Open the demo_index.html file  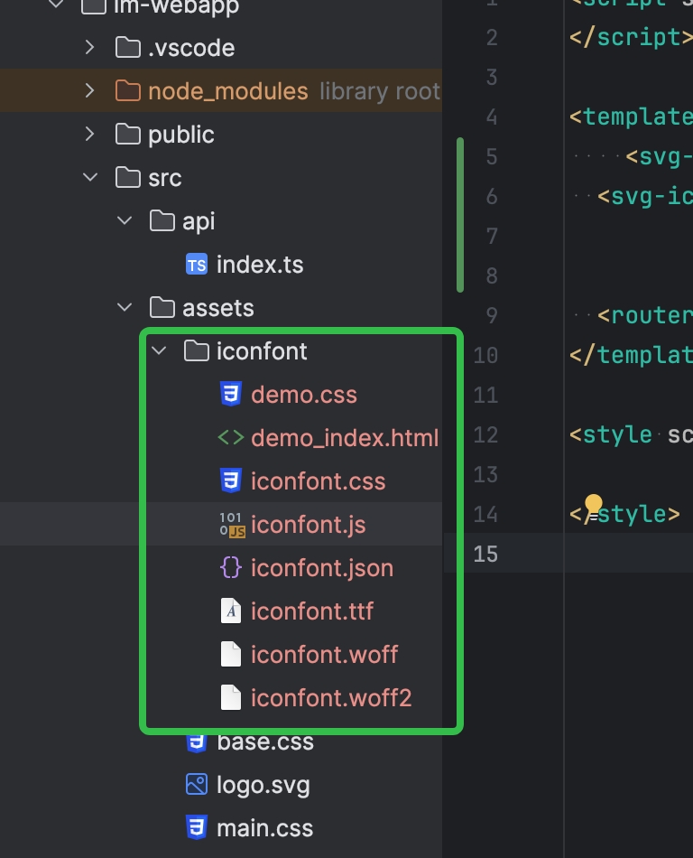(x=345, y=438)
